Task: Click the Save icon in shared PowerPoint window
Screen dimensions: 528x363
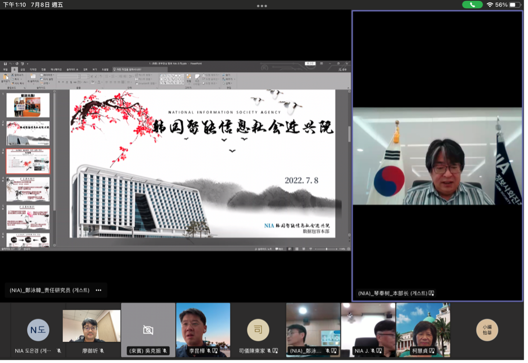Action: pyautogui.click(x=5, y=64)
